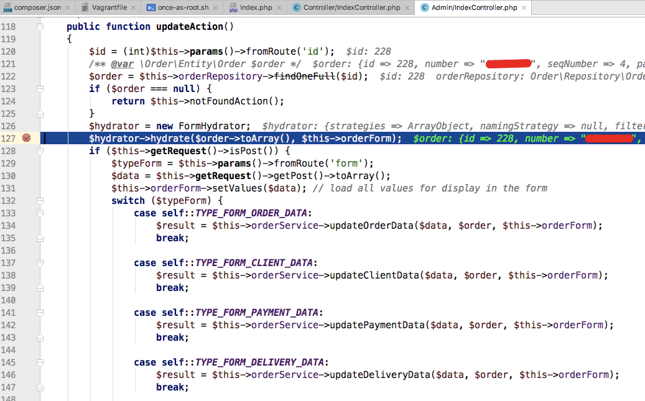
Task: Open the Vagrantfile tab
Action: (109, 7)
